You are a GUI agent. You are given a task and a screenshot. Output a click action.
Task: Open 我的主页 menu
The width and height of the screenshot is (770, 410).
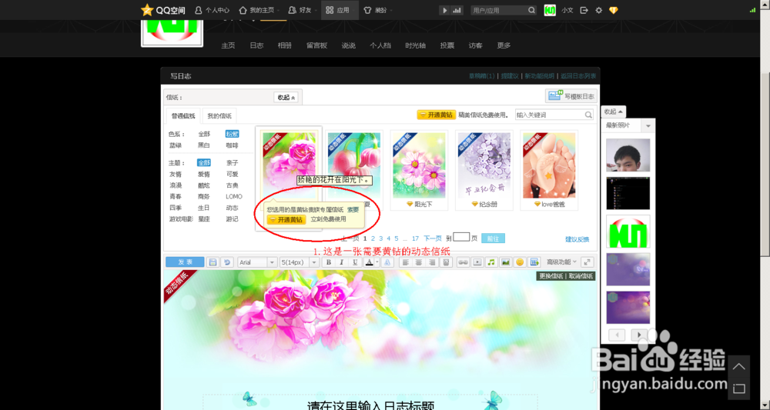pyautogui.click(x=259, y=10)
